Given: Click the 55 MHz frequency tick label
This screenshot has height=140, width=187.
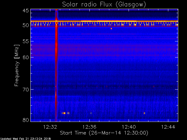Looking at the screenshot, I should 26,41.
